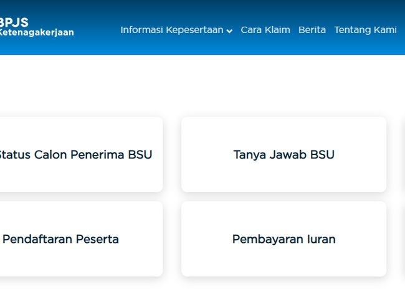
Task: Click the cut-off card right of Pembayaran Iuran
Action: tap(403, 239)
